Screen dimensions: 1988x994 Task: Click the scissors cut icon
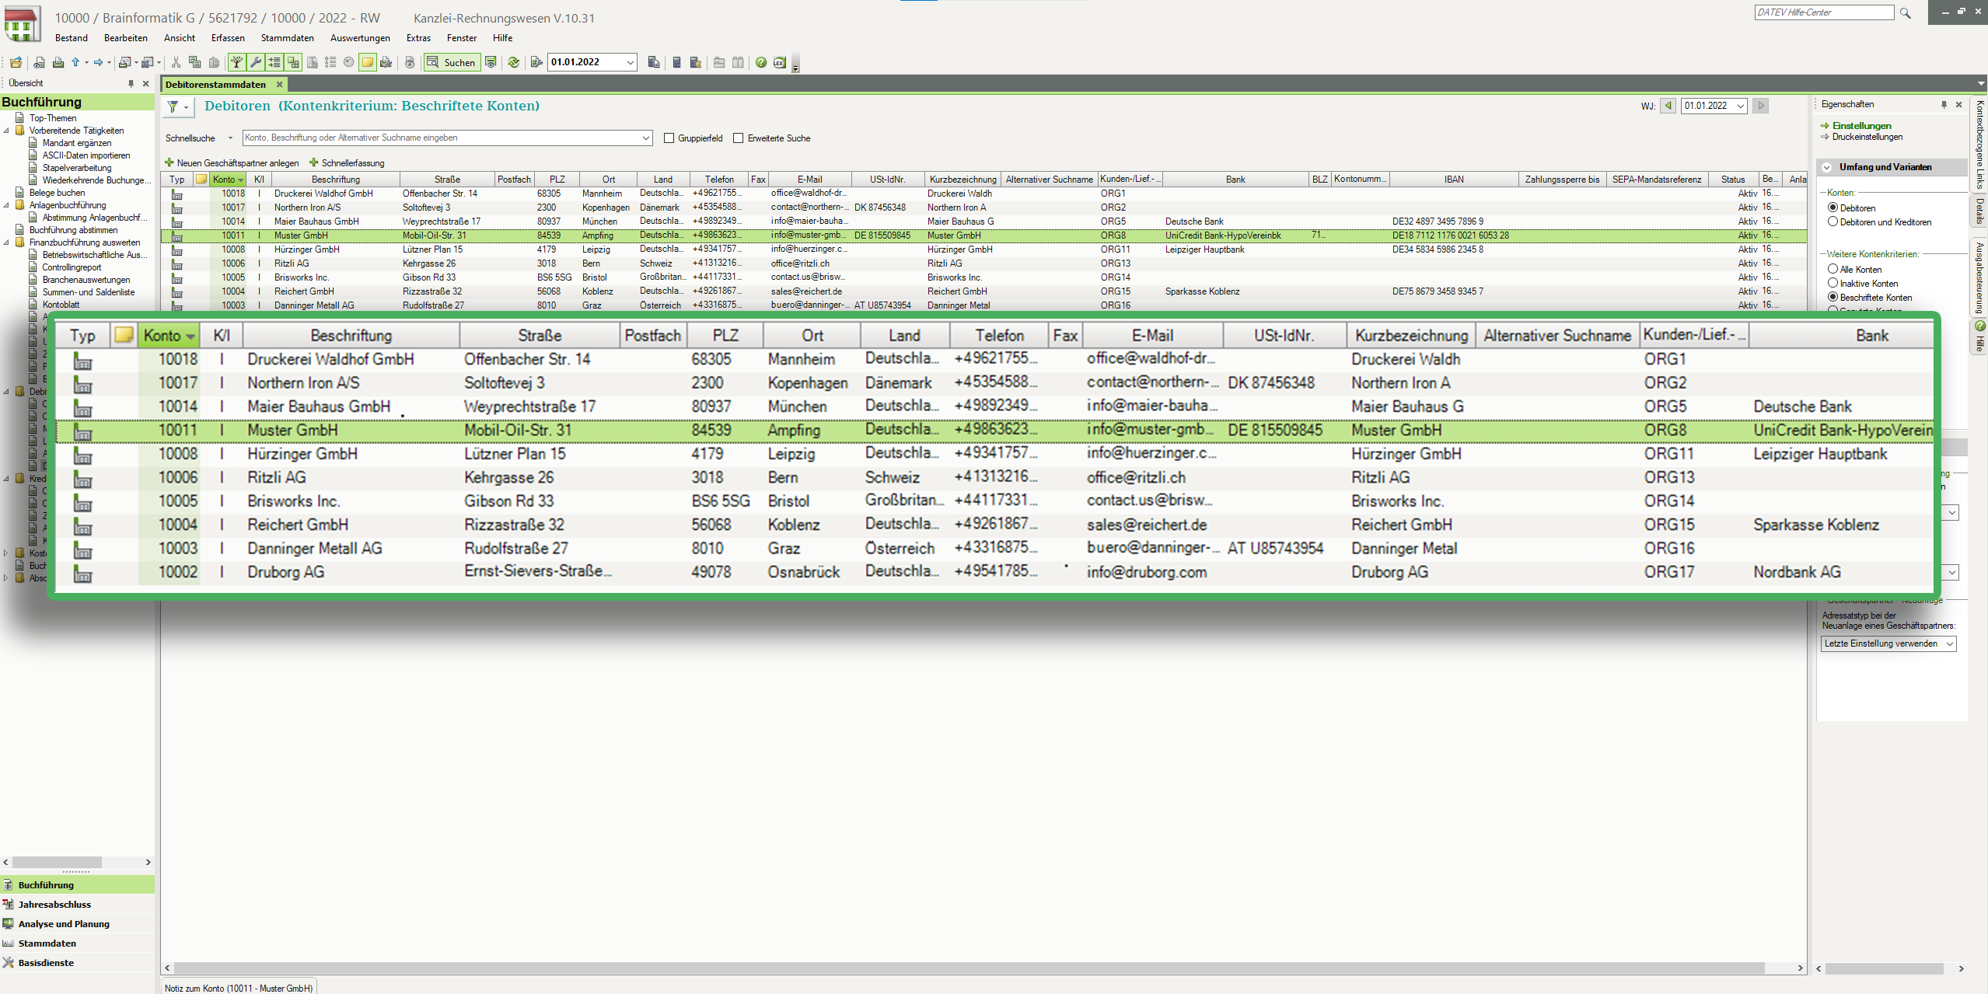[176, 62]
